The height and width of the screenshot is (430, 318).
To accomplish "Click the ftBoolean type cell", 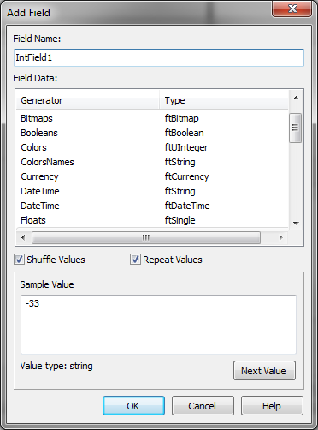I will click(x=184, y=133).
